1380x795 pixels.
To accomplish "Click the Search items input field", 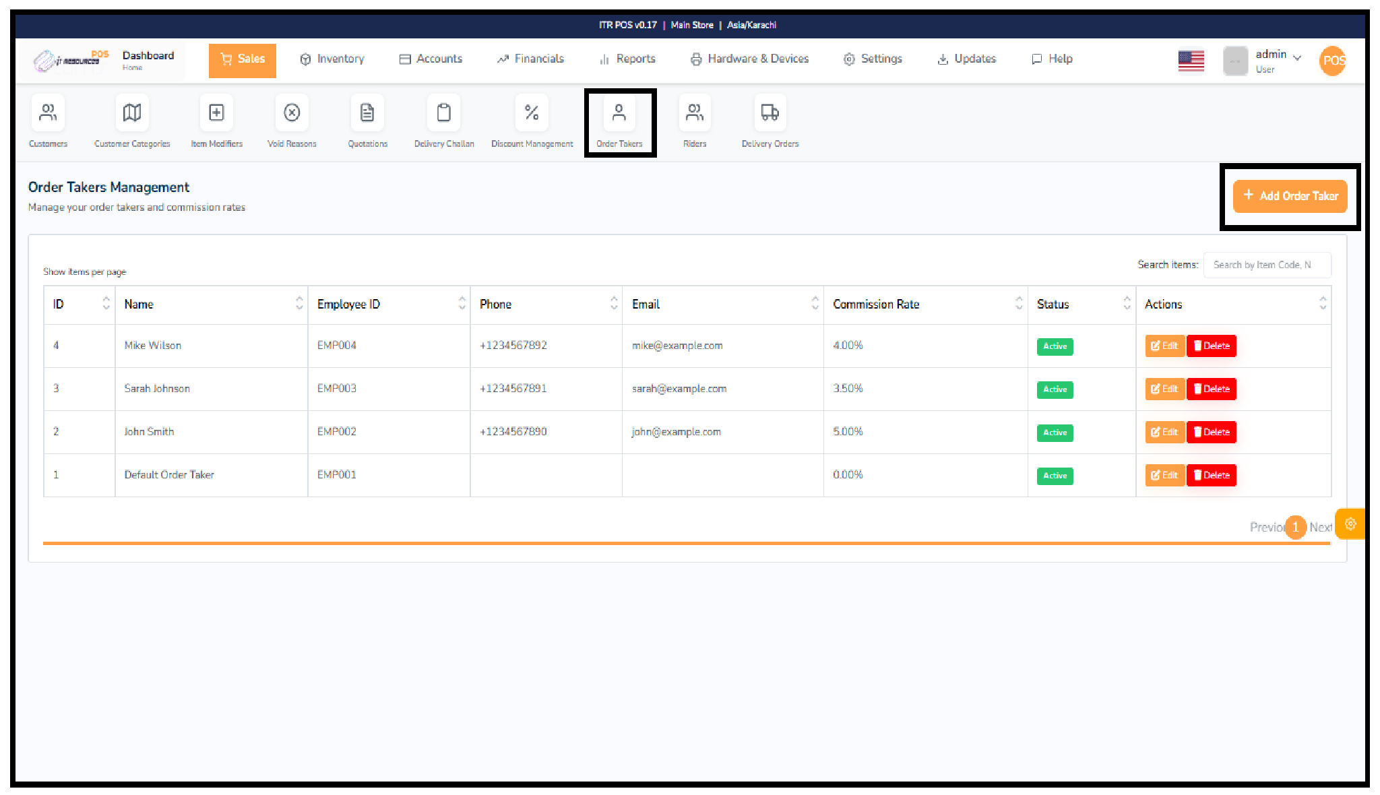I will click(1267, 264).
